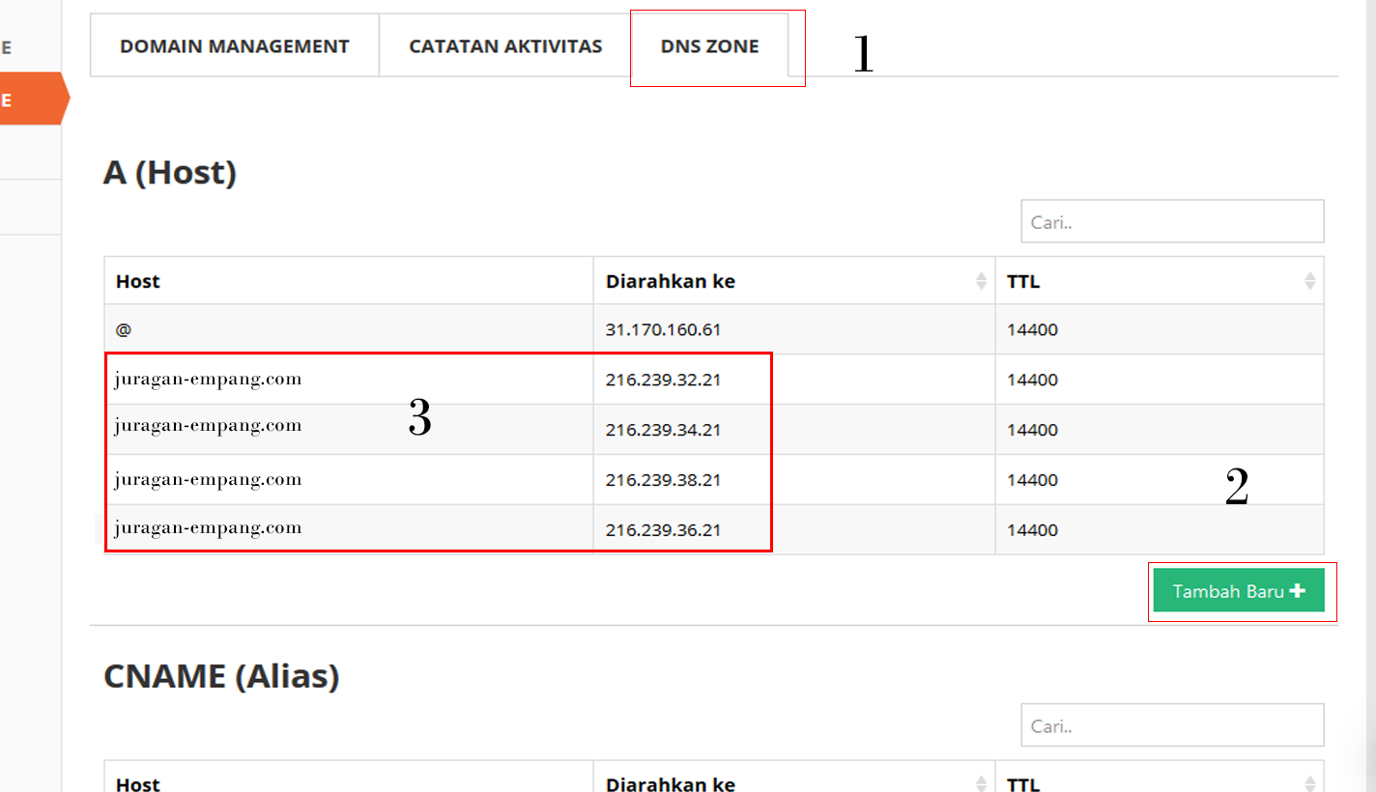
Task: Focus the Cari field in the CNAME section
Action: pos(1172,725)
